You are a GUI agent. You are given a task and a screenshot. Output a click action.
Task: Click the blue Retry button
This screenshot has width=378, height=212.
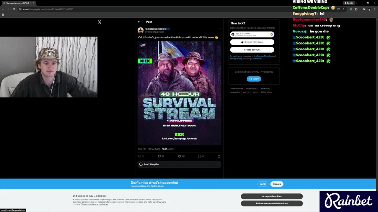[x=254, y=79]
